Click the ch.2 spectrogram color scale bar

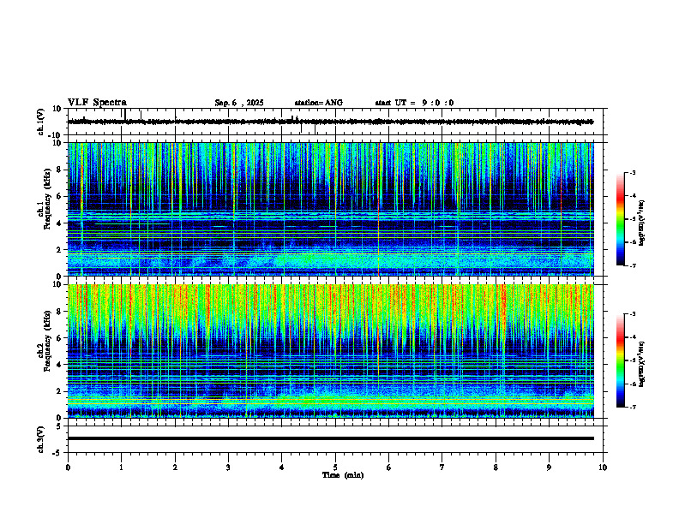(621, 360)
